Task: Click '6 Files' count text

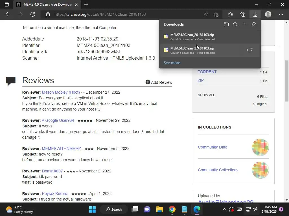Action: tap(262, 97)
